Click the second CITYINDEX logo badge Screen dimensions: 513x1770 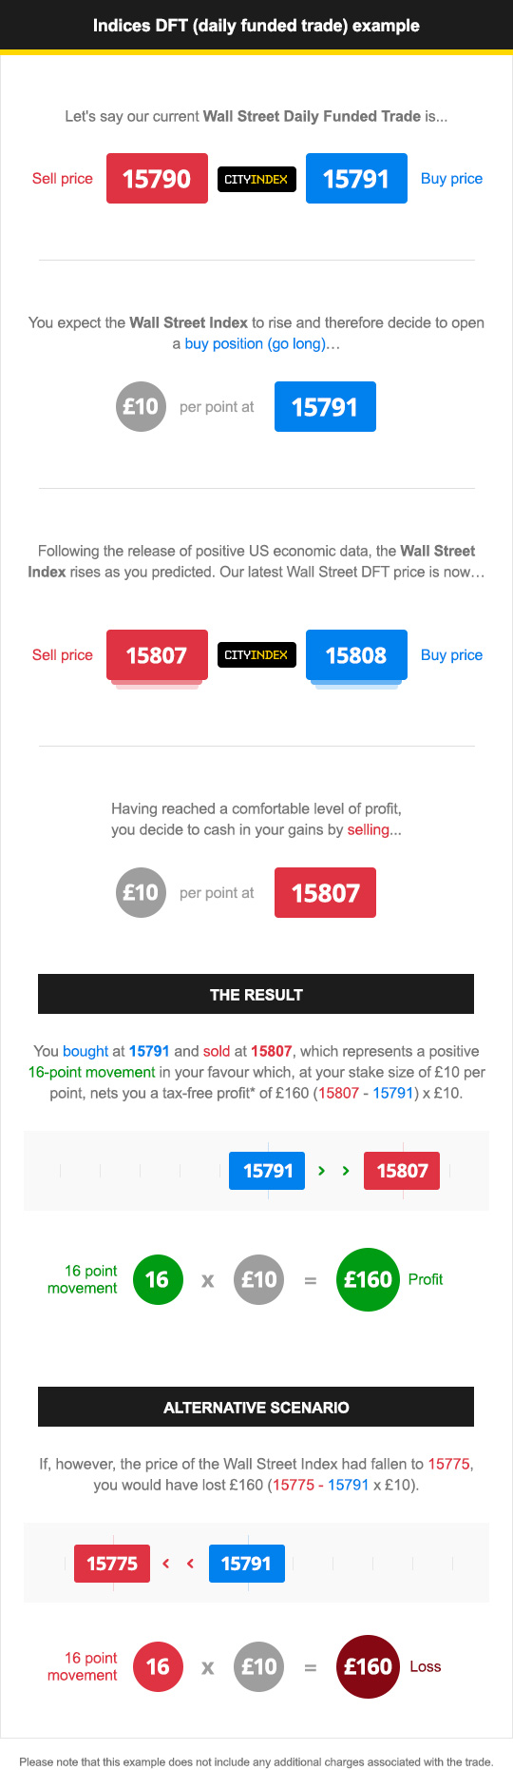point(256,655)
